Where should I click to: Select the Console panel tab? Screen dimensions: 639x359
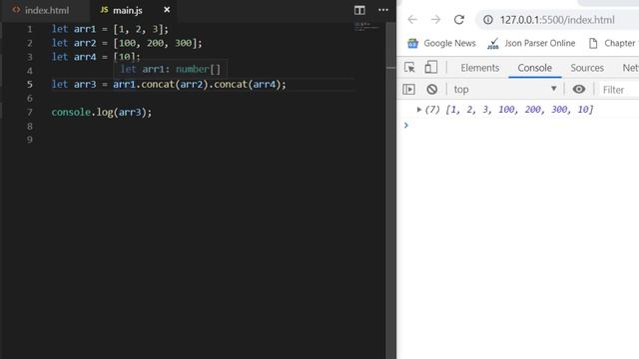click(535, 68)
